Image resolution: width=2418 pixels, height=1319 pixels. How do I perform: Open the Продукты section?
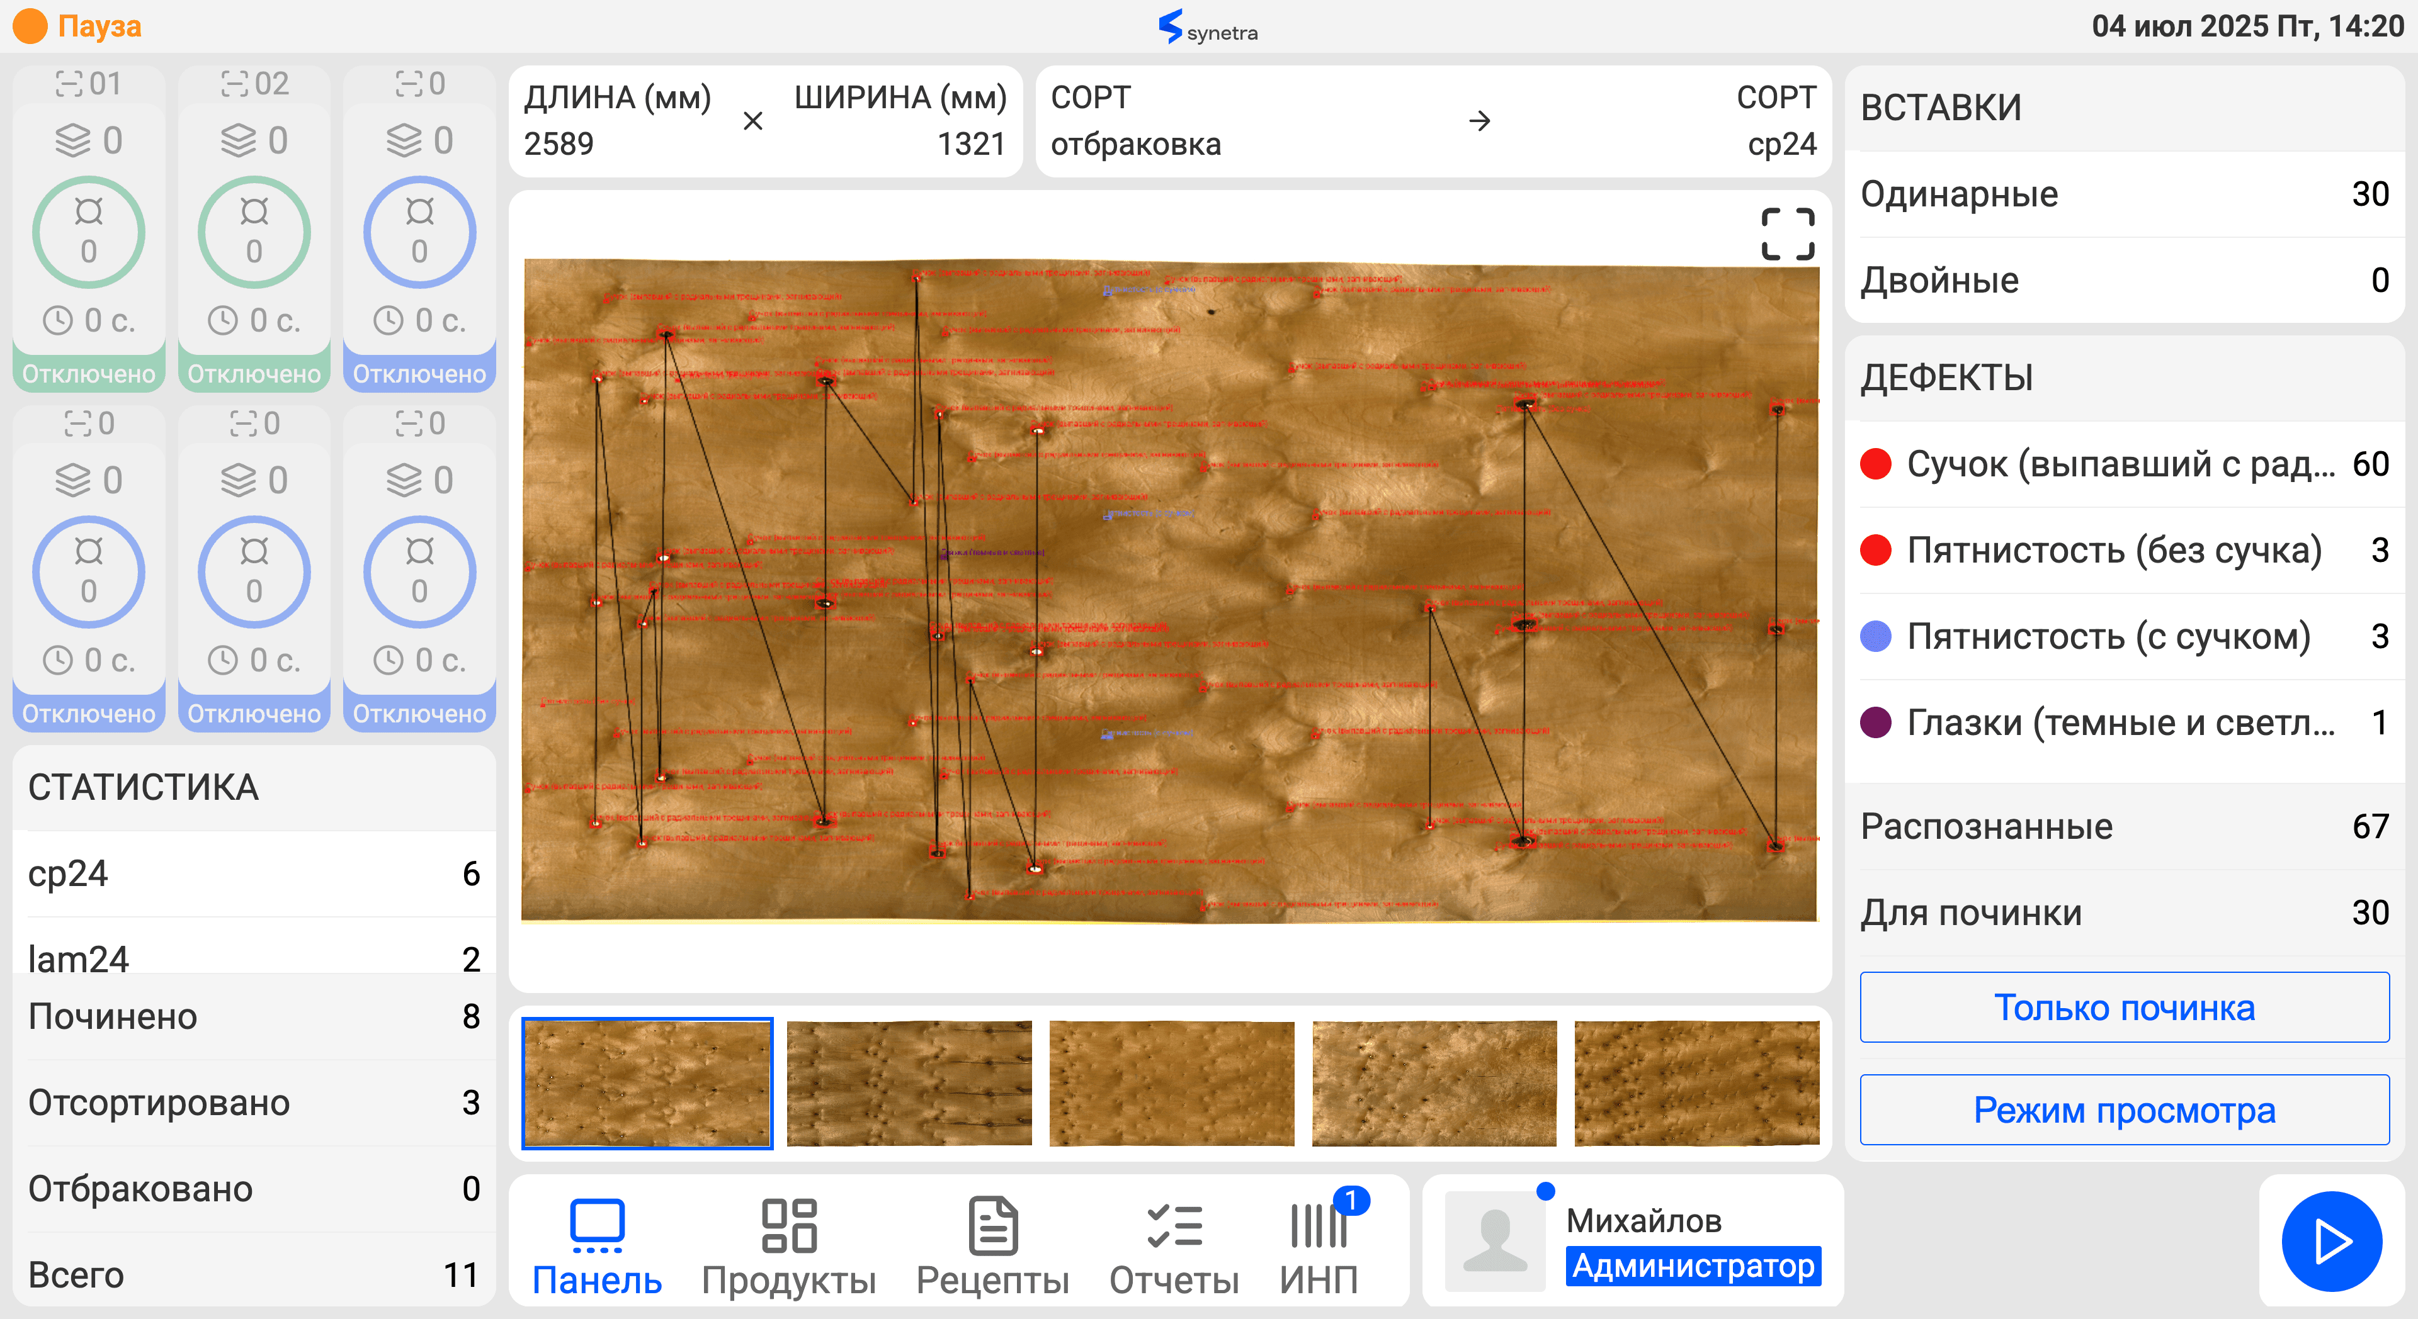pyautogui.click(x=788, y=1246)
